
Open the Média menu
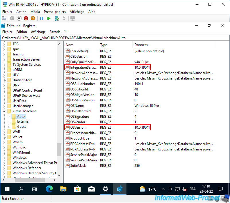click(x=35, y=12)
